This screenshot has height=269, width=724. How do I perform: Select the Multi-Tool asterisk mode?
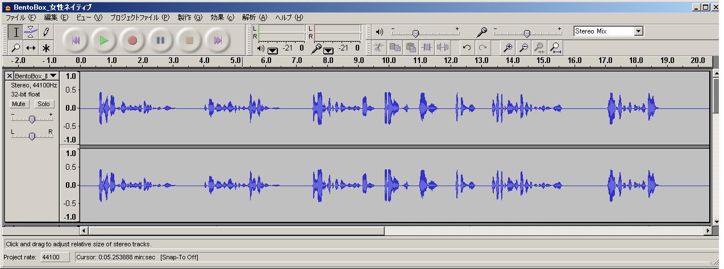click(45, 48)
